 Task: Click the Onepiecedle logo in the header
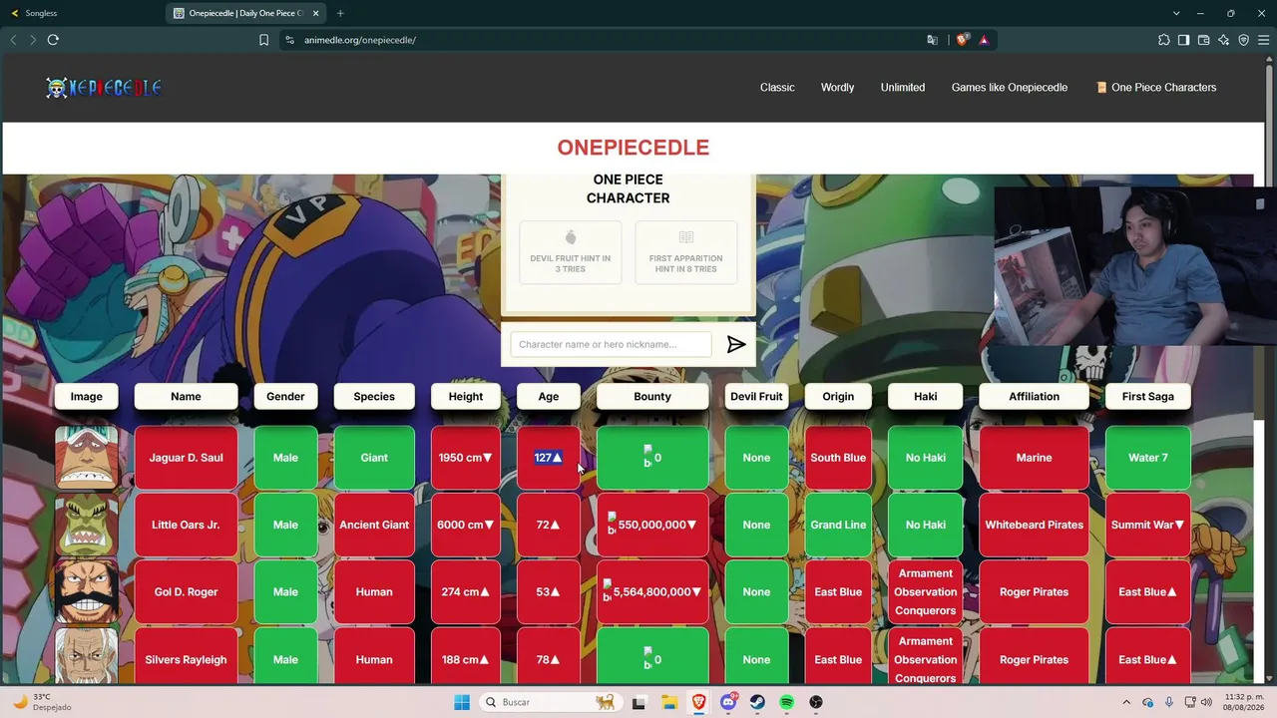pos(104,88)
